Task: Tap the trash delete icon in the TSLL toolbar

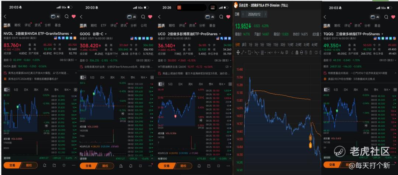Action: (x=311, y=52)
